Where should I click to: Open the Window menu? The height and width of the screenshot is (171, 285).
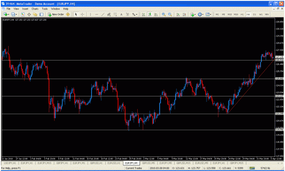55,9
